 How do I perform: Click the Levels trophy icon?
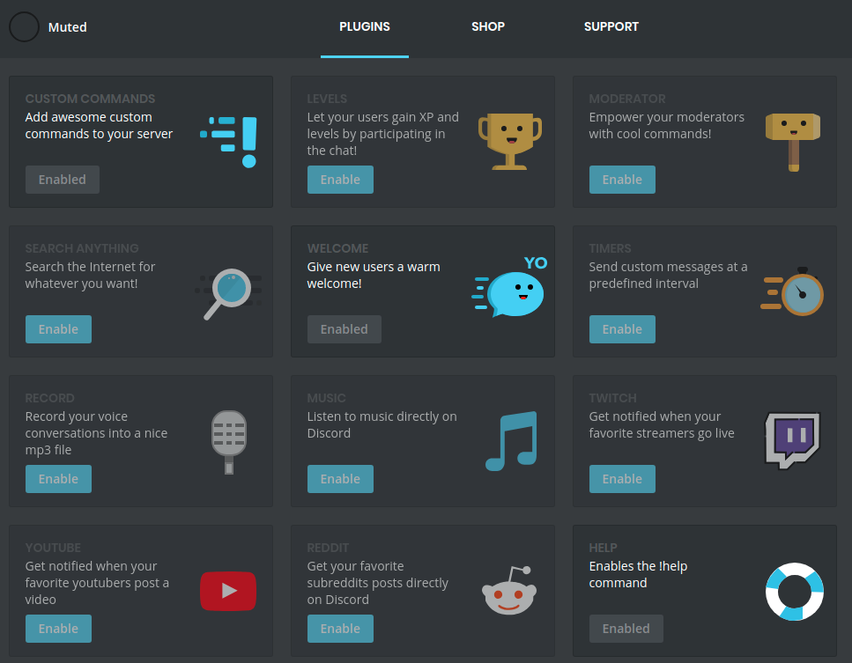click(509, 141)
